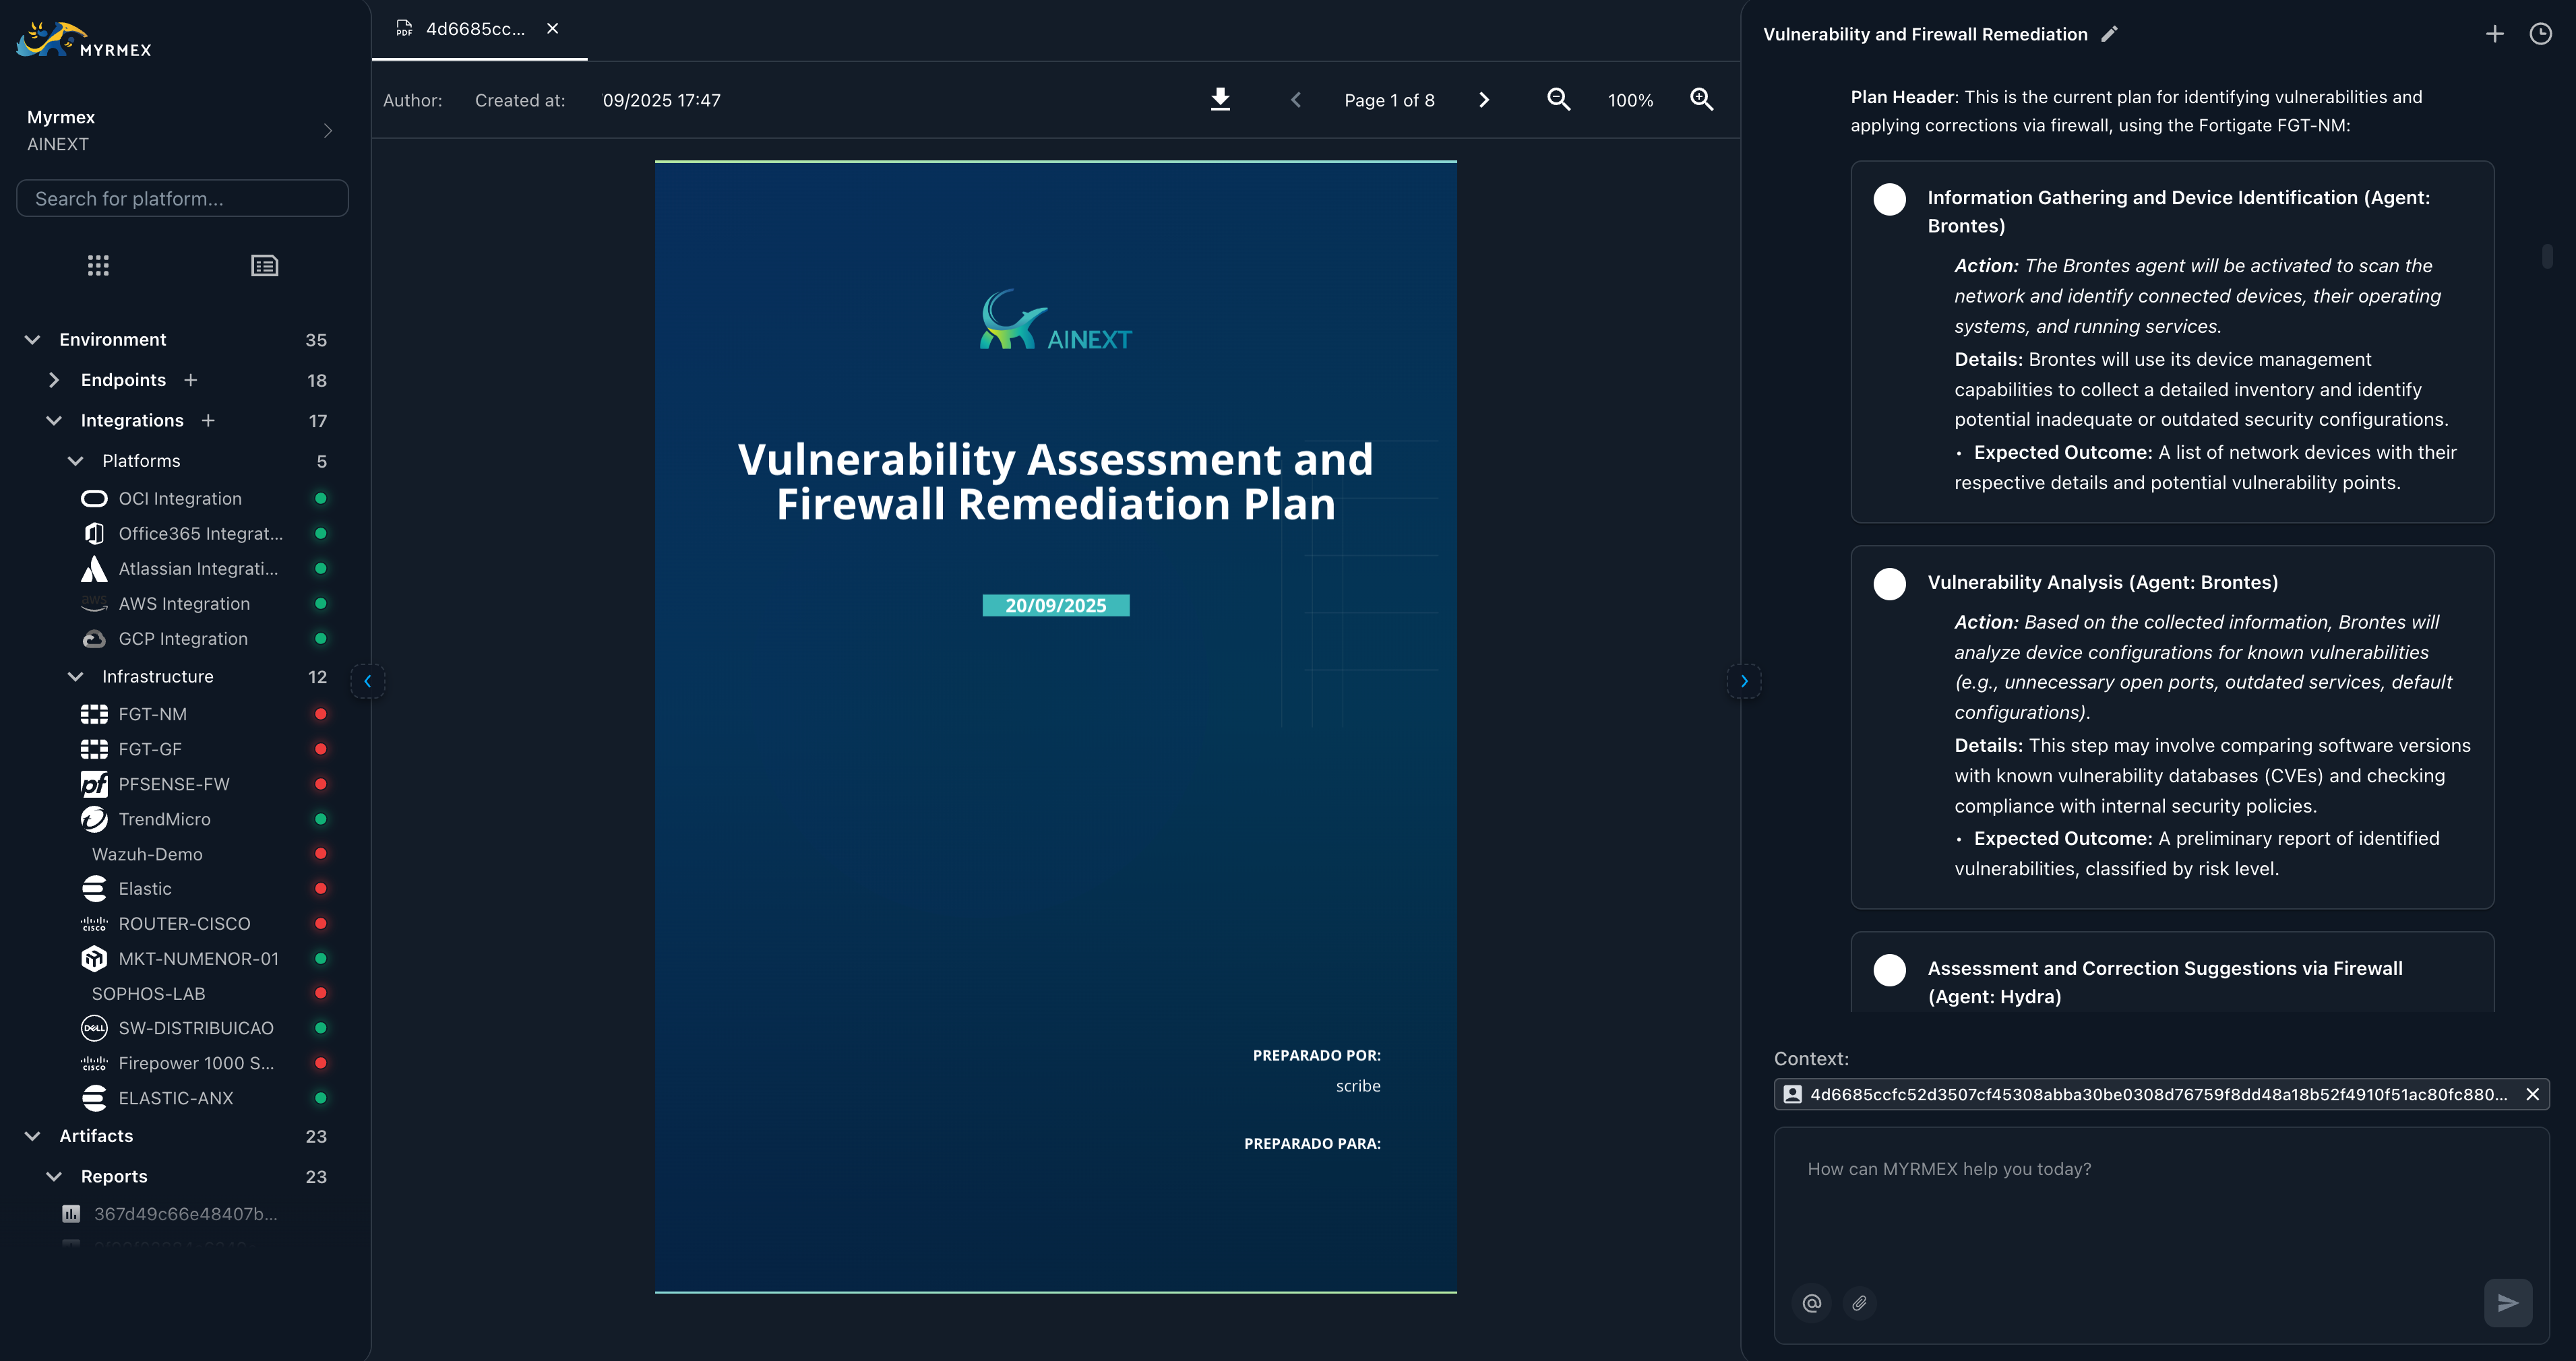Zoom in the PDF view
This screenshot has height=1361, width=2576.
click(x=1701, y=99)
